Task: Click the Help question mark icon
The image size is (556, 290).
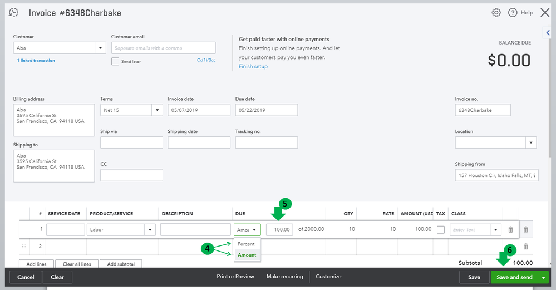Action: click(x=513, y=13)
